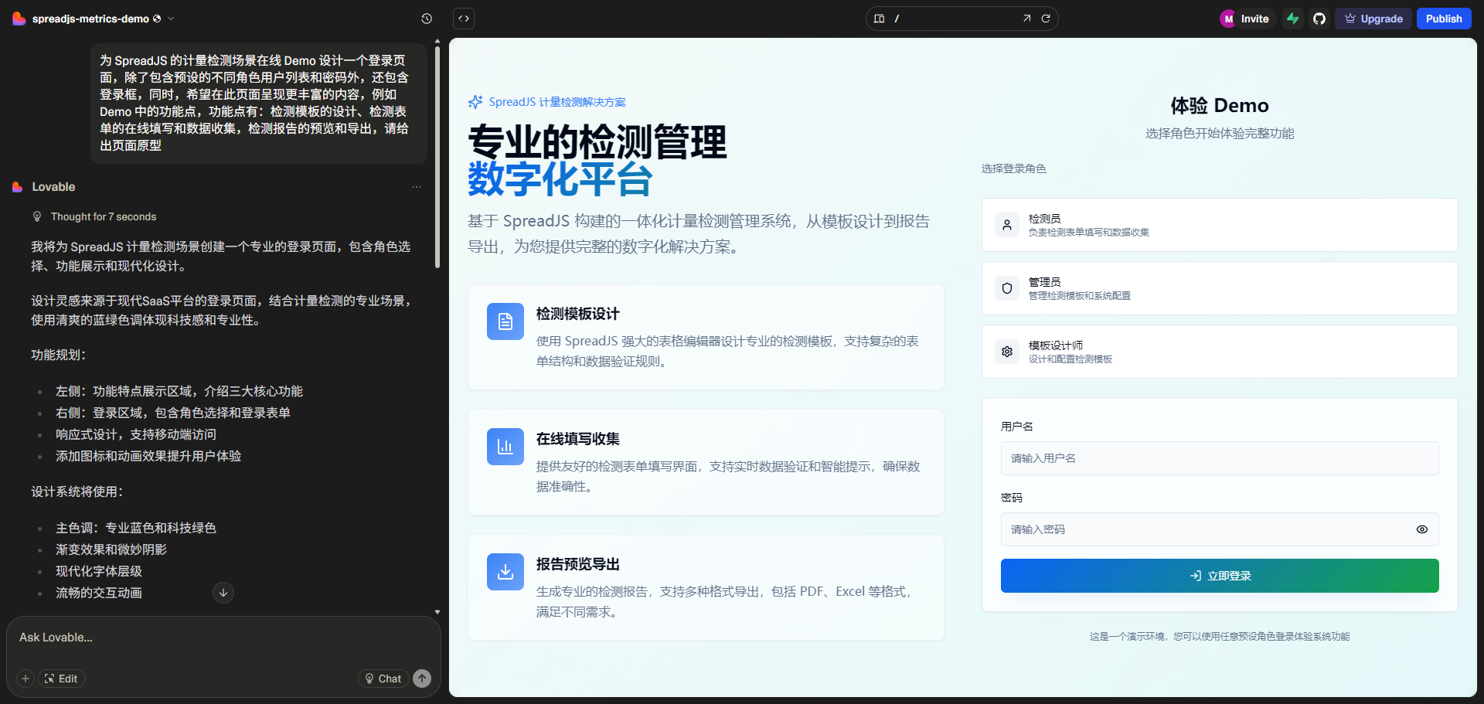The height and width of the screenshot is (704, 1484).
Task: Click the lightbulb icon beside Thought
Action: tap(37, 217)
